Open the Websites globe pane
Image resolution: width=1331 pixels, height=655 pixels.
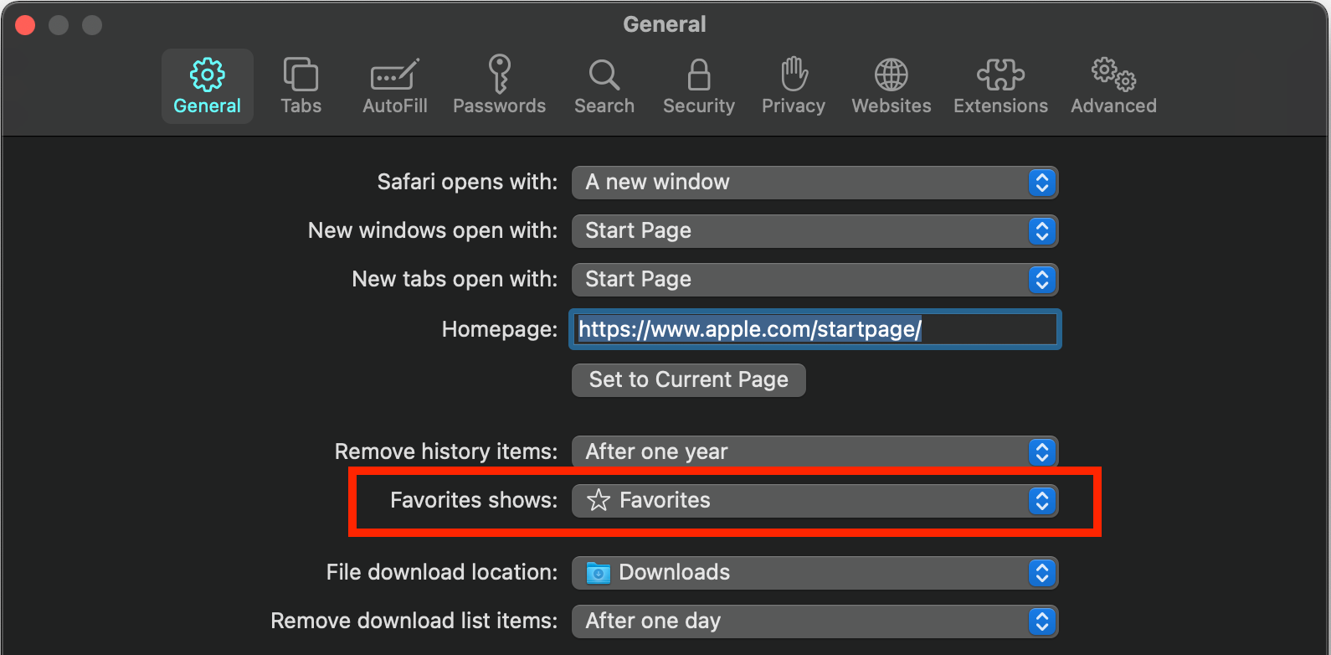(891, 85)
